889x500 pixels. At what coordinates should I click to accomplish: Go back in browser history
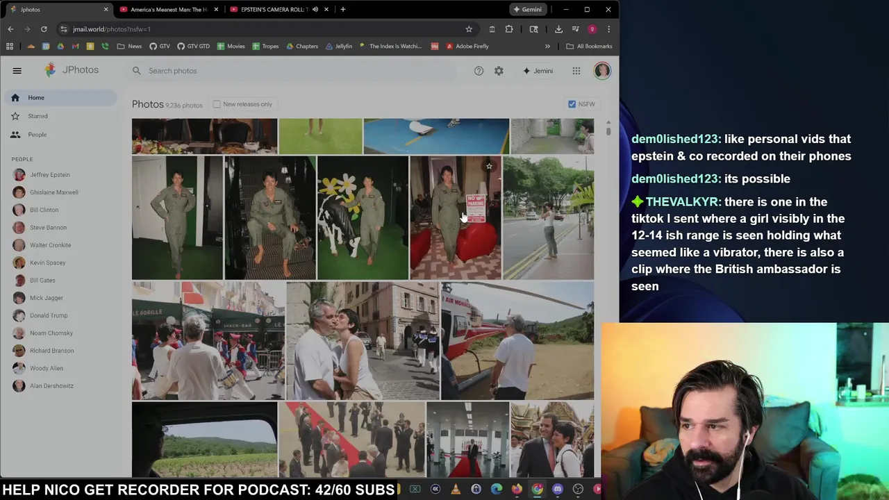click(10, 29)
